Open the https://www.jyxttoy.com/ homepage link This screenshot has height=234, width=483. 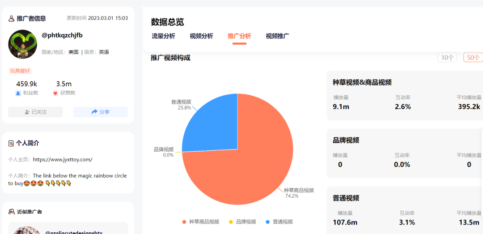pos(63,160)
